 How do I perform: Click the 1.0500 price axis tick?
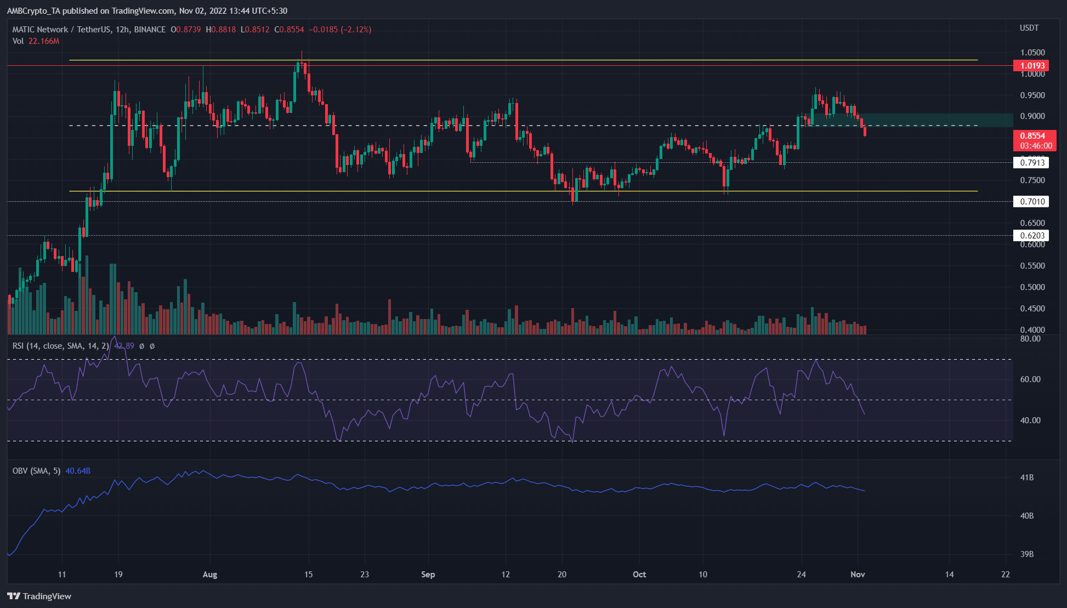tap(1032, 53)
